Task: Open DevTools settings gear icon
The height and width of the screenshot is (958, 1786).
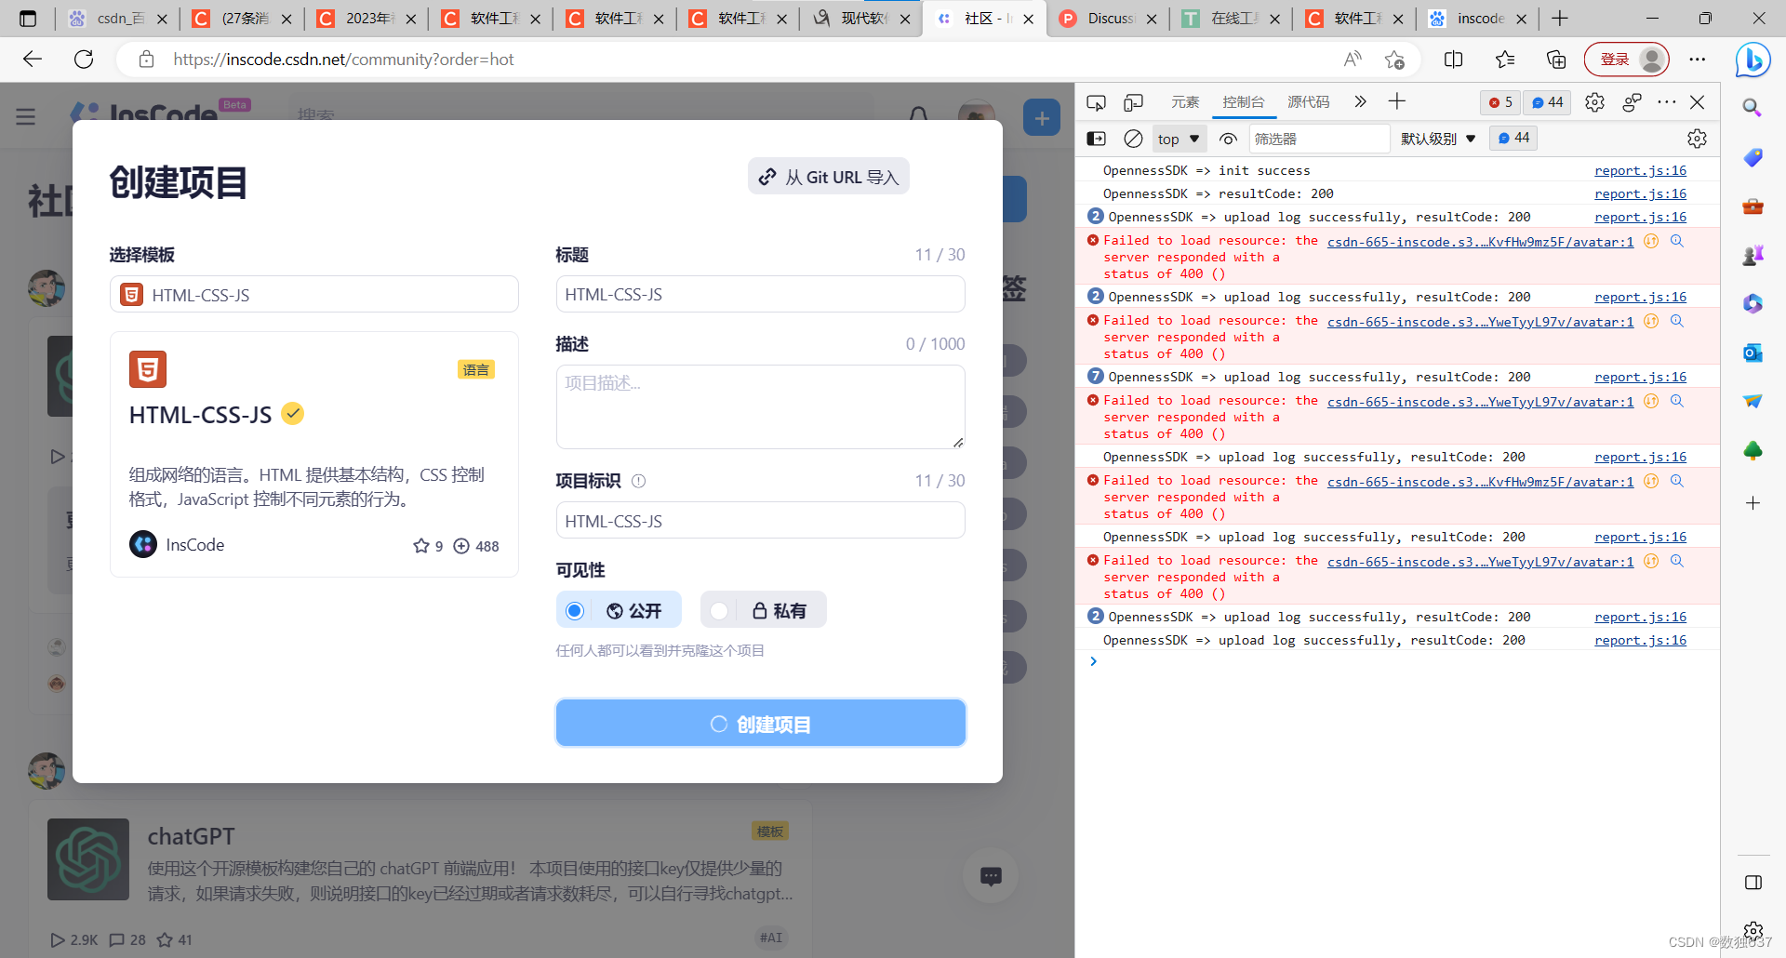Action: [1594, 102]
